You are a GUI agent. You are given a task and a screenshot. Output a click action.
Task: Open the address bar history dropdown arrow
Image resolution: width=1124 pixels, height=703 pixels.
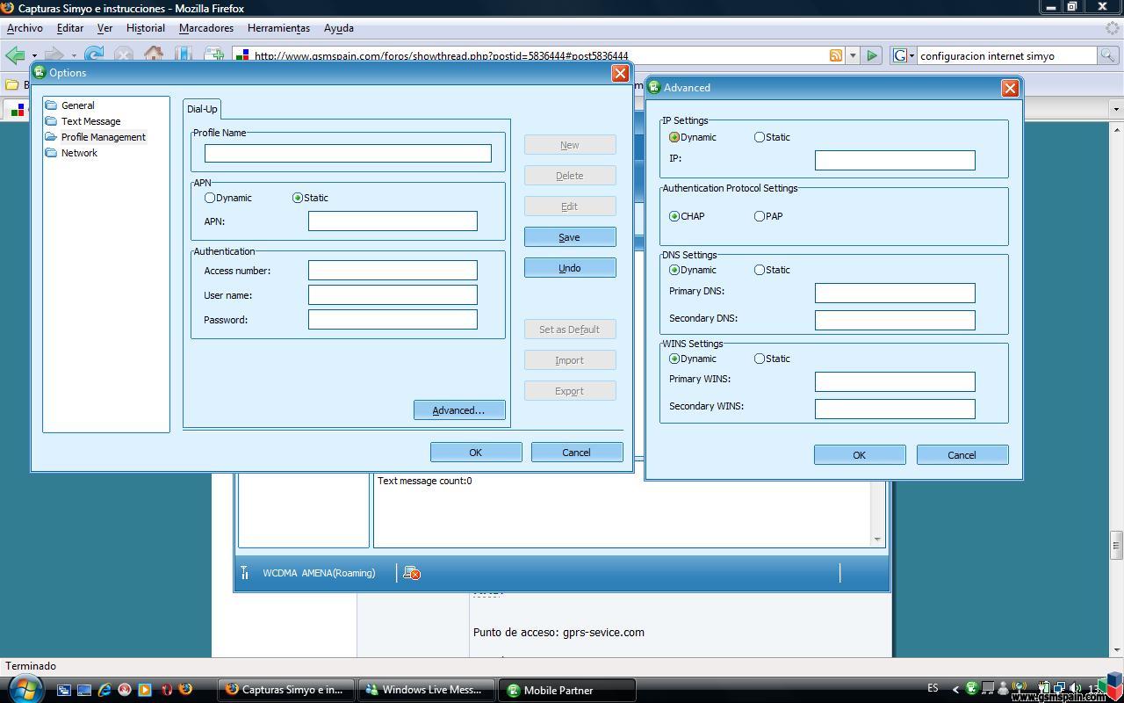click(852, 55)
